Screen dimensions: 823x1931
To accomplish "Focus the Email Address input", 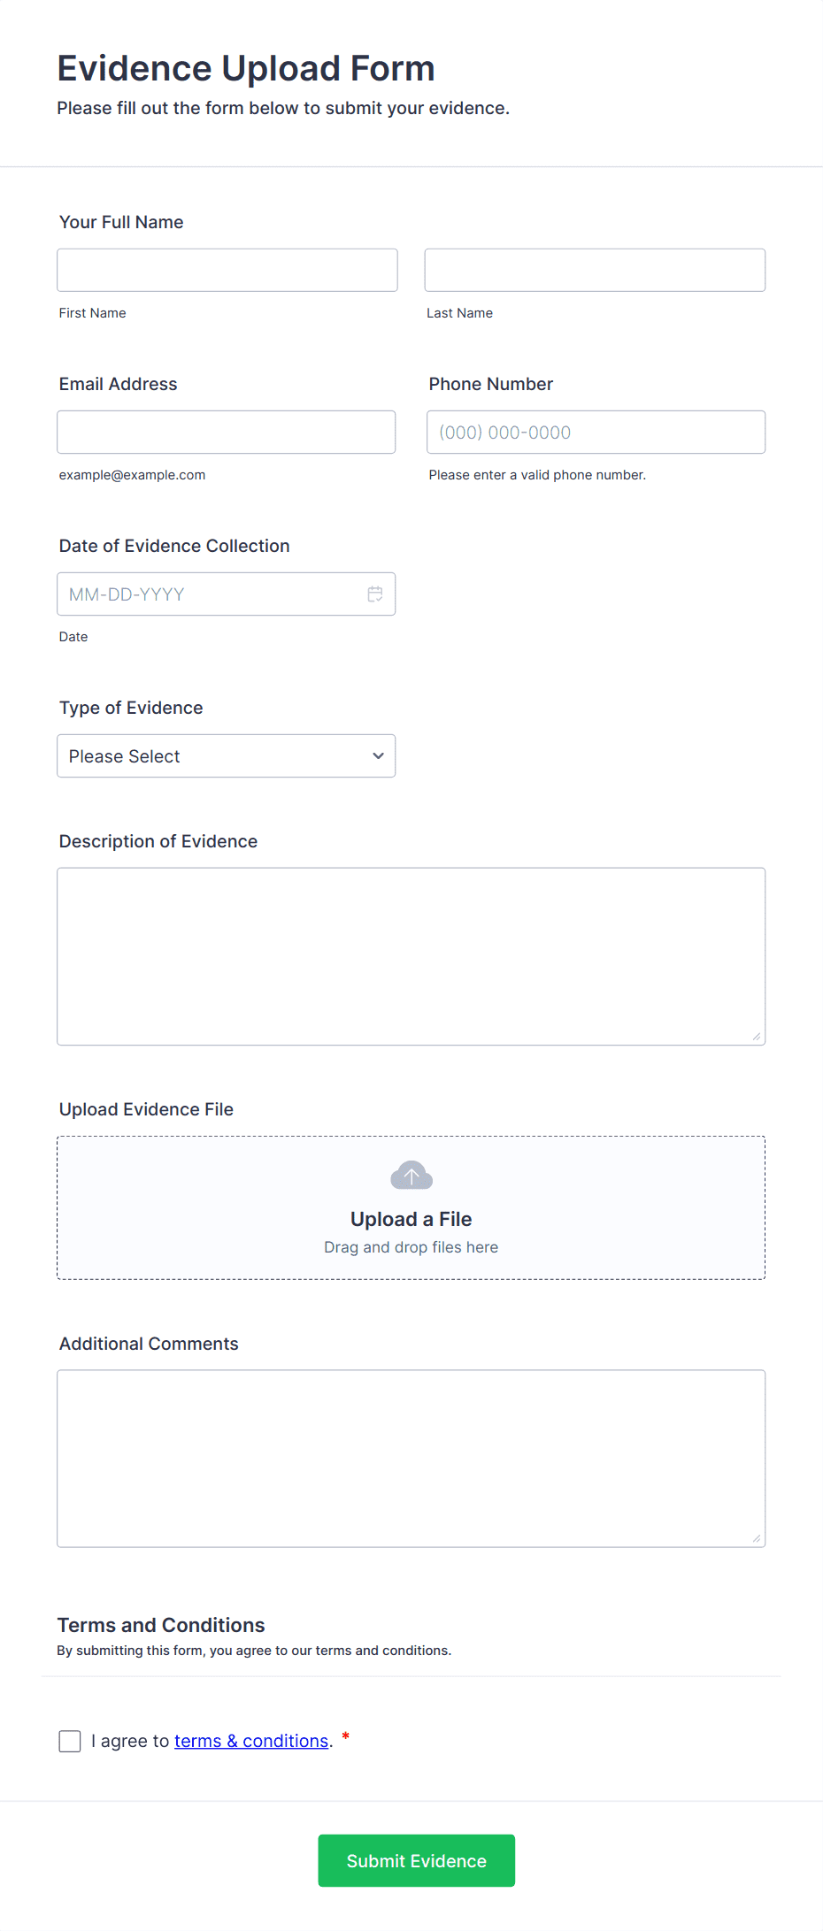I will [x=226, y=432].
